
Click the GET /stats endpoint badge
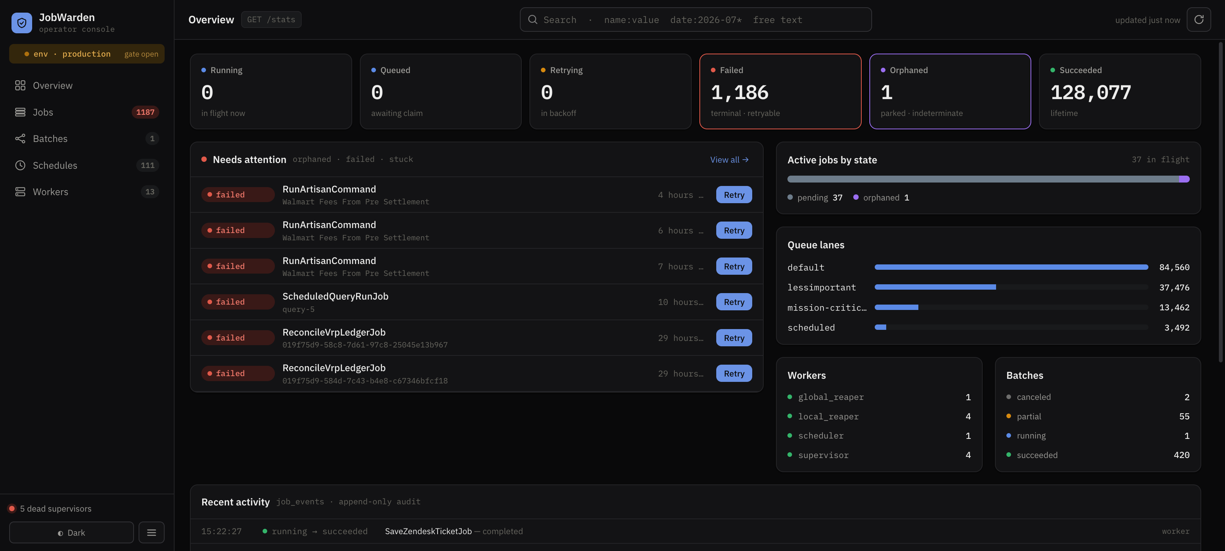click(271, 20)
